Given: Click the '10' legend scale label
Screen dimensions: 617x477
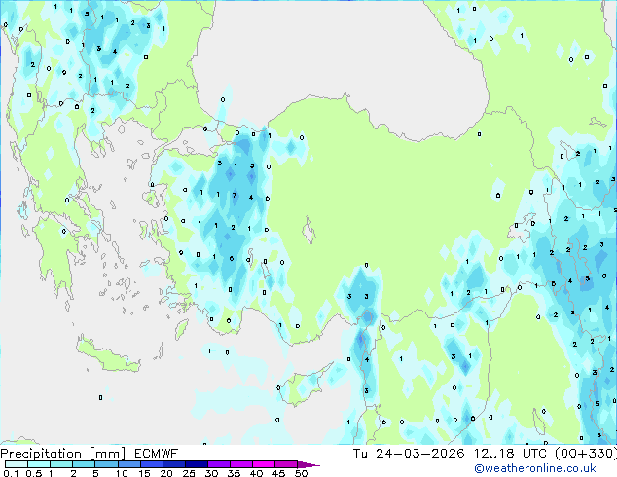Looking at the screenshot, I should (122, 473).
